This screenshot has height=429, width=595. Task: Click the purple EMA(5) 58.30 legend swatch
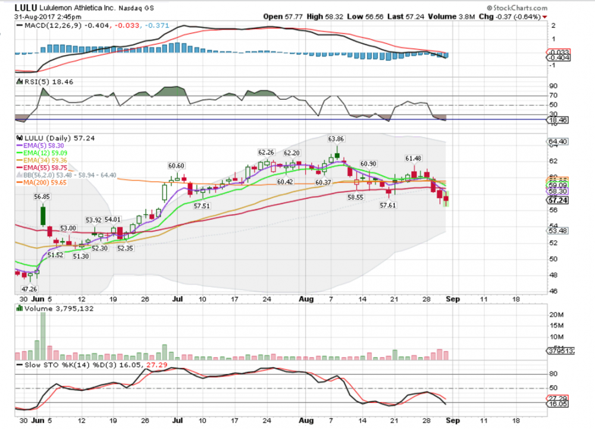[19, 146]
